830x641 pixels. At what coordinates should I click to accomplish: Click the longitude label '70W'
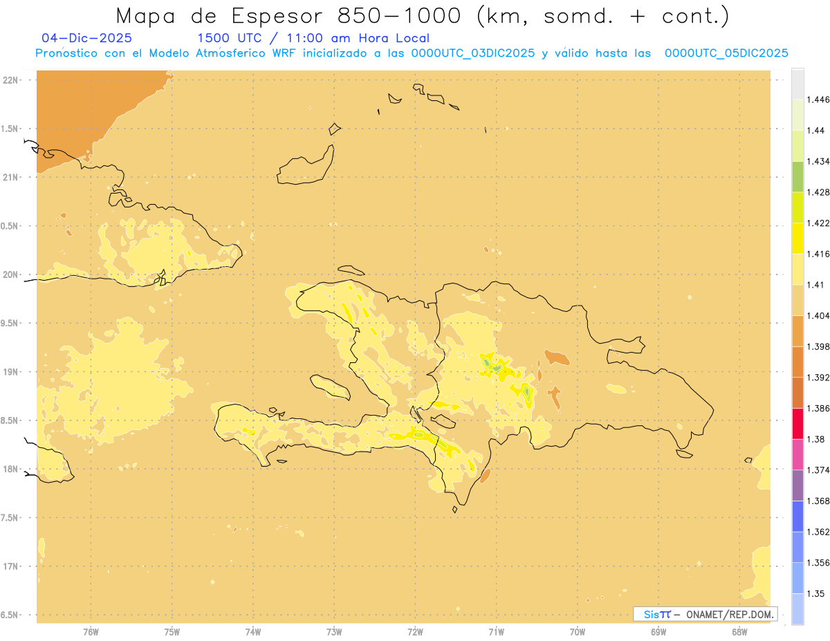[x=577, y=632]
